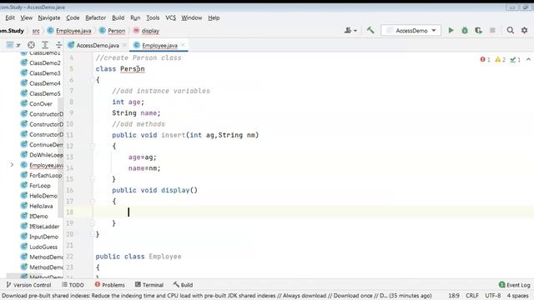Viewport: 534px width, 300px height.
Task: Open Search Everywhere magnifier icon
Action: 510,31
